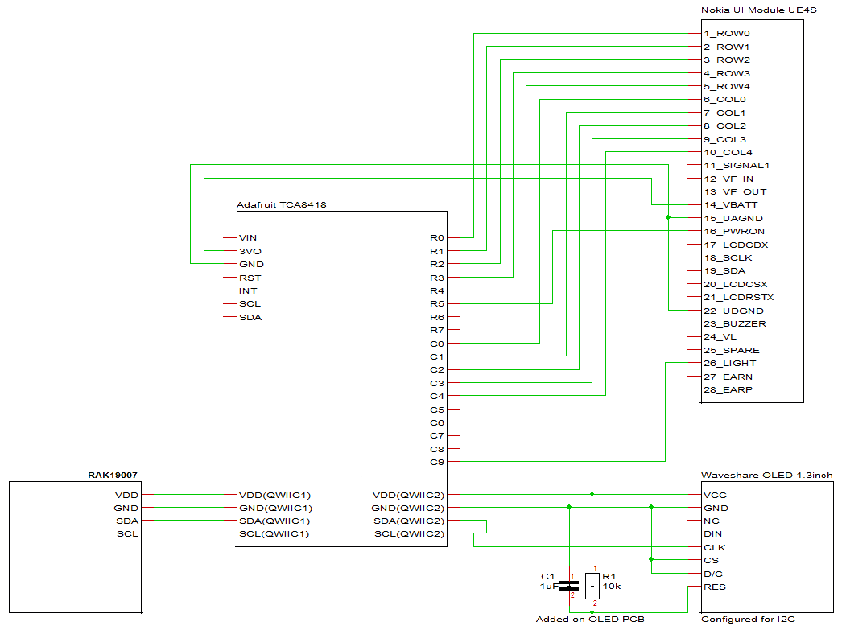Select VDD(QWIIC1) pin label
This screenshot has width=846, height=630.
[x=275, y=495]
